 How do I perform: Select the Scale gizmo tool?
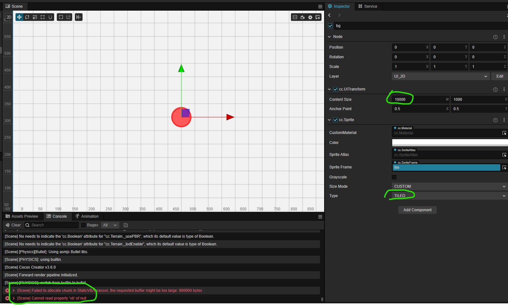pyautogui.click(x=35, y=17)
